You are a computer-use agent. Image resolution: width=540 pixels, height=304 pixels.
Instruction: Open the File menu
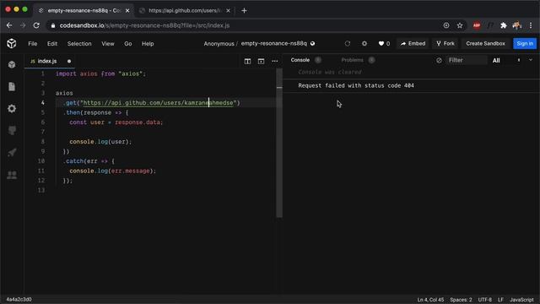(x=33, y=44)
